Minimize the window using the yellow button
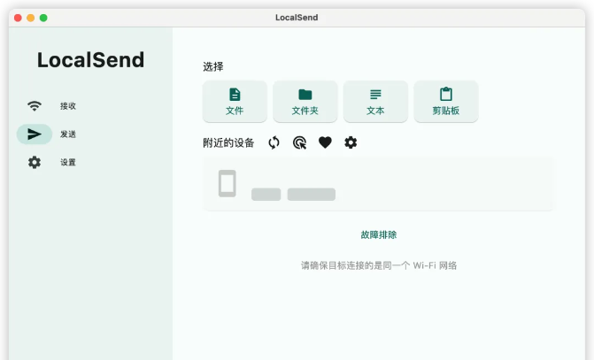The height and width of the screenshot is (360, 594). click(x=31, y=18)
